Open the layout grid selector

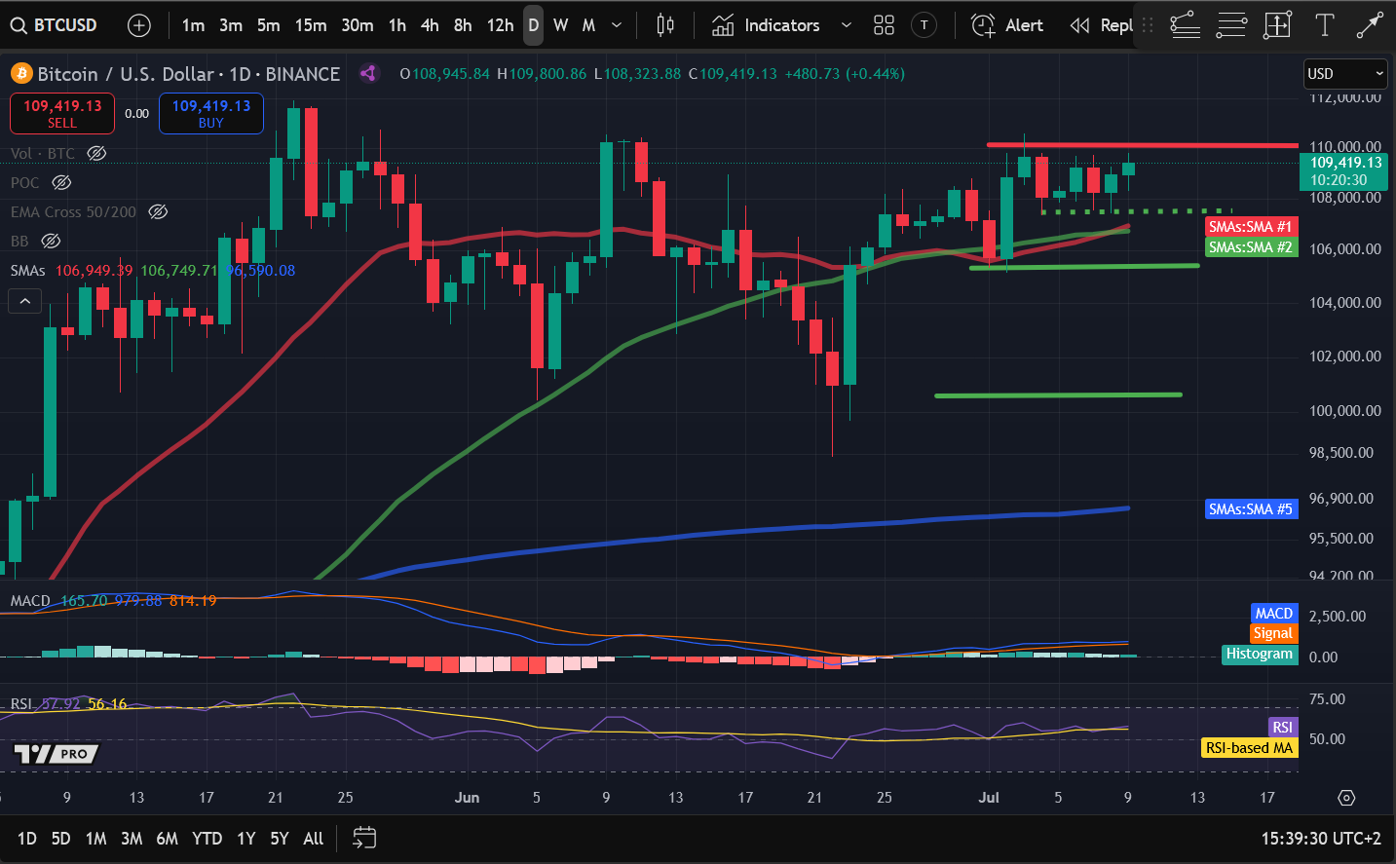[884, 25]
